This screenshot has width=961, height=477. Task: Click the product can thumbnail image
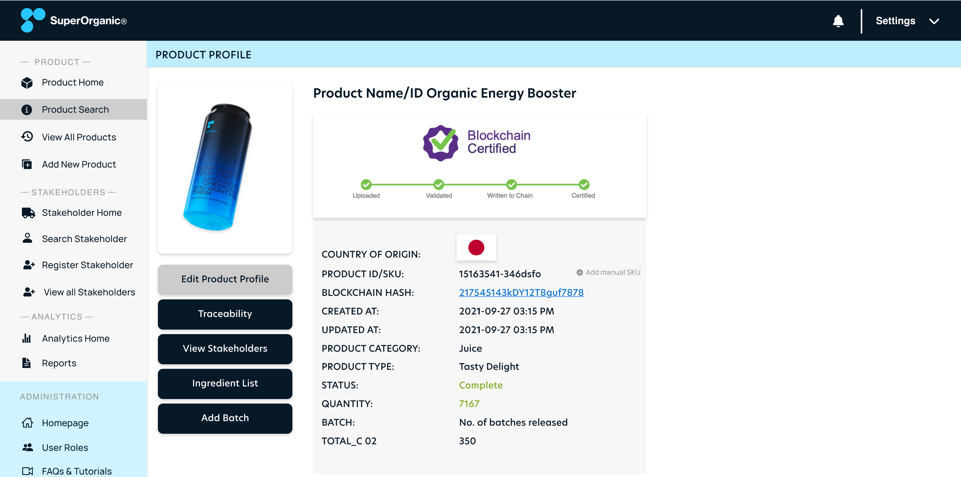(x=225, y=167)
